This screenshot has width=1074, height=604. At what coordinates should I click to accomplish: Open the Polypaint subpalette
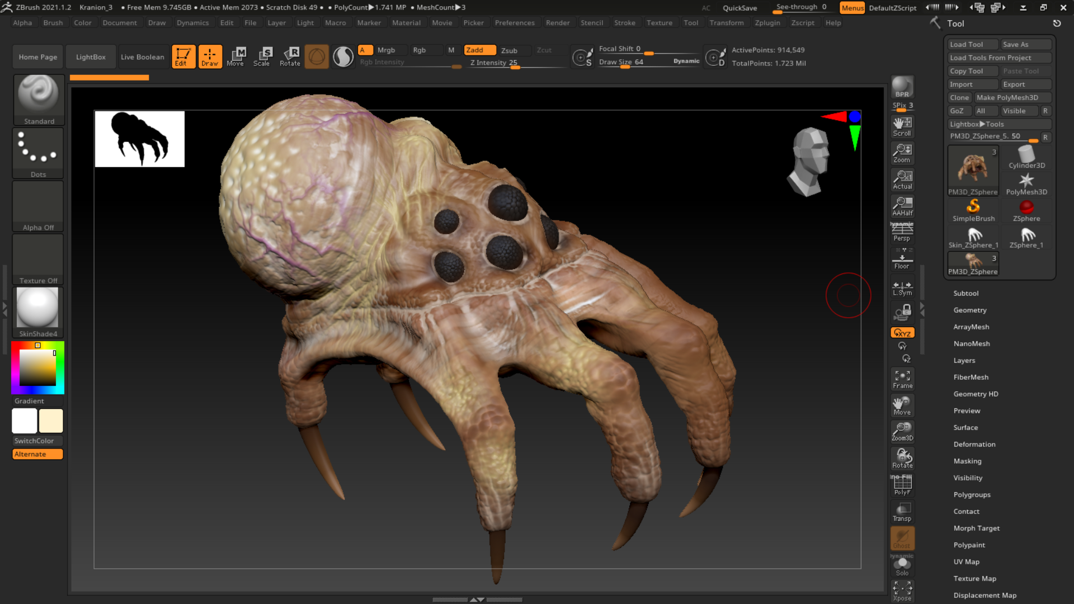pyautogui.click(x=969, y=545)
